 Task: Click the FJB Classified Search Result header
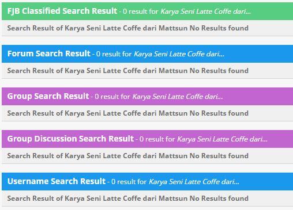147,11
